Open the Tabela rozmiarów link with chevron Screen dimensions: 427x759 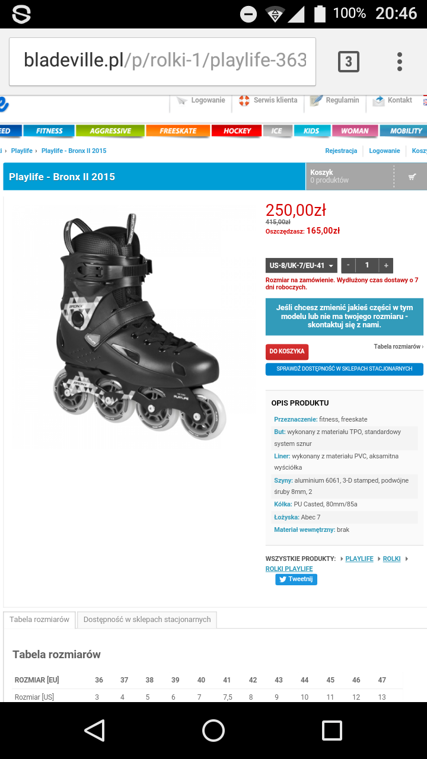pyautogui.click(x=399, y=346)
